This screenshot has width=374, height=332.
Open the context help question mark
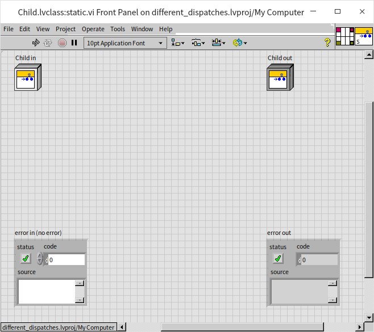pos(327,43)
